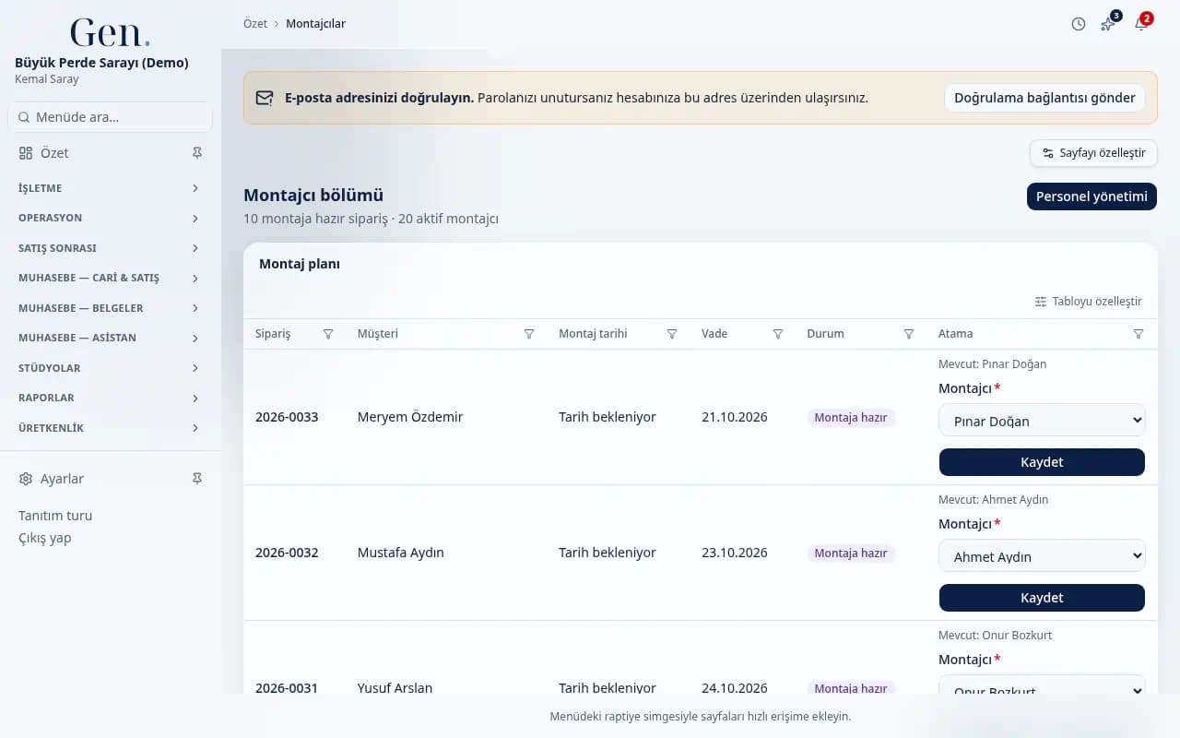Click the Özet breadcrumb link
The height and width of the screenshot is (738, 1180).
point(255,24)
